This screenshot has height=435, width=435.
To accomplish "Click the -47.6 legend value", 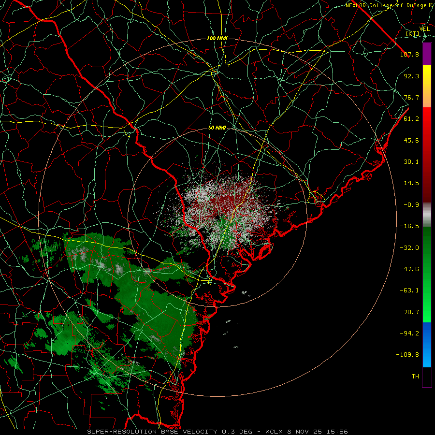I will [409, 269].
